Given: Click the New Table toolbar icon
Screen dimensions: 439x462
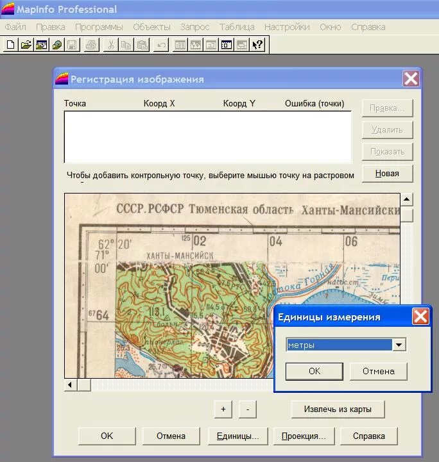Looking at the screenshot, I should (11, 45).
